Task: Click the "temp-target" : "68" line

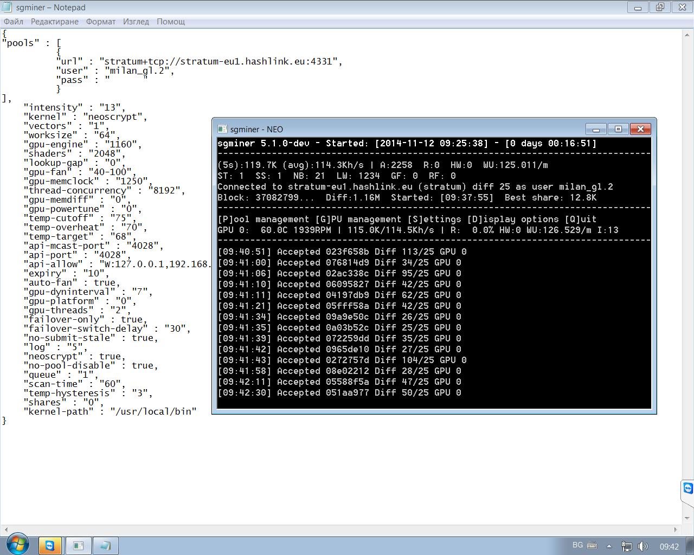Action: 80,236
